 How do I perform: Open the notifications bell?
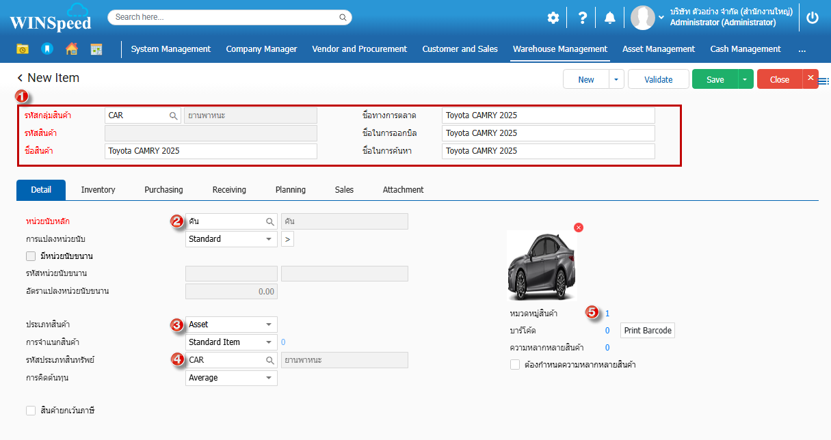pyautogui.click(x=609, y=18)
